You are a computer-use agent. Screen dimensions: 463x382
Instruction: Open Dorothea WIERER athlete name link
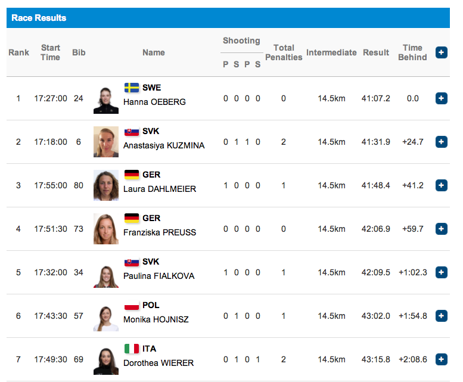(159, 363)
